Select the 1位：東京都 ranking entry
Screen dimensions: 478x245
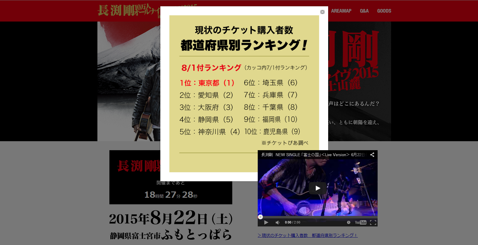point(207,83)
